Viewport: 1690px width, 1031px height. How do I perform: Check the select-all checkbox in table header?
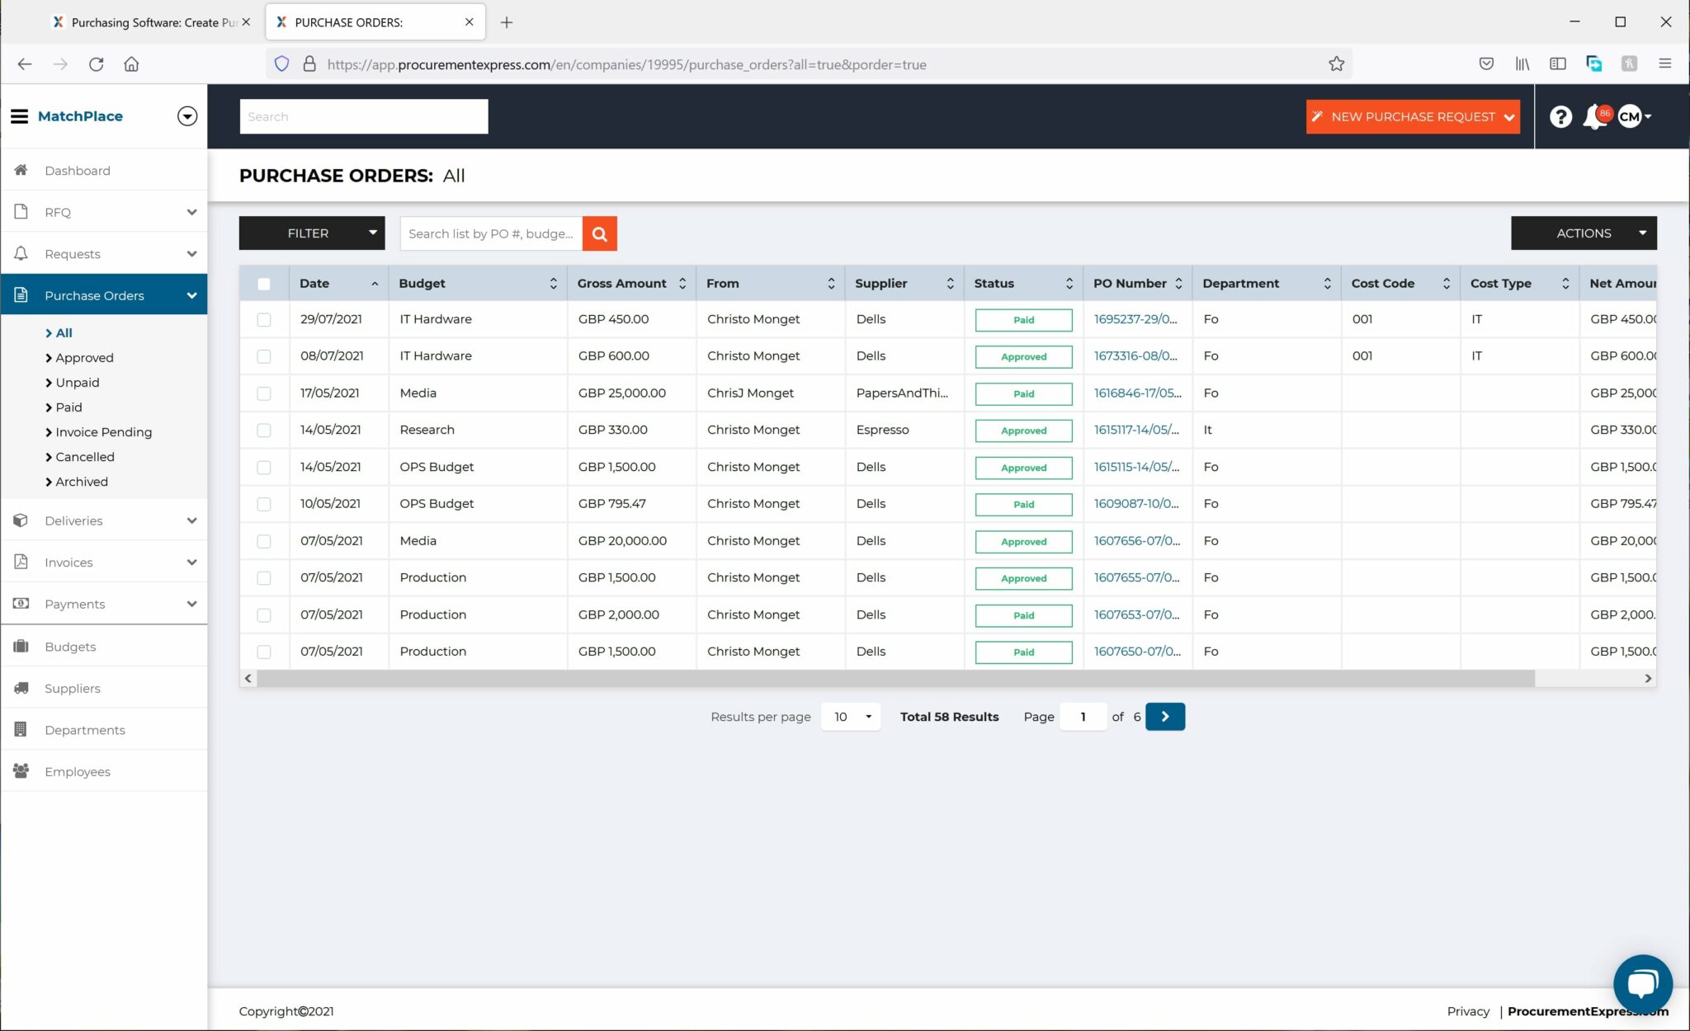264,283
